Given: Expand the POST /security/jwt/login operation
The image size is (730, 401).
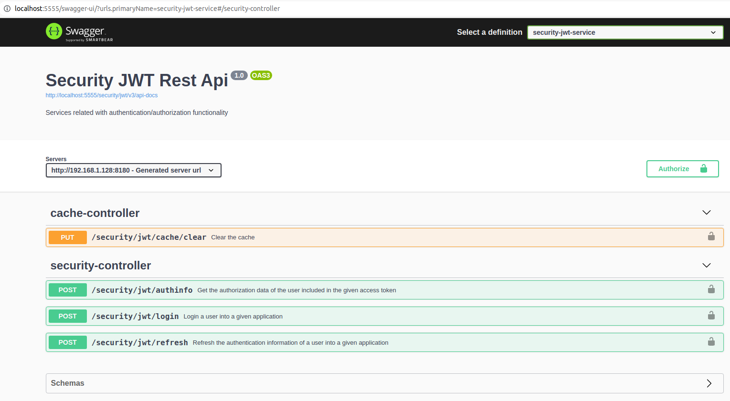Looking at the screenshot, I should point(135,317).
